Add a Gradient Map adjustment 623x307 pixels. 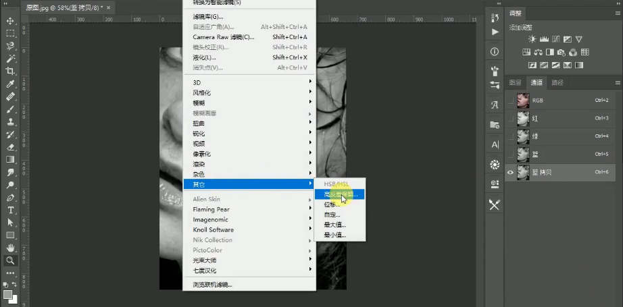(579, 65)
